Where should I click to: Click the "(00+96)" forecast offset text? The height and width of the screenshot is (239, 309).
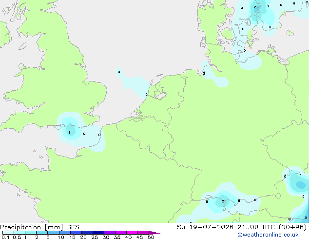(x=292, y=227)
